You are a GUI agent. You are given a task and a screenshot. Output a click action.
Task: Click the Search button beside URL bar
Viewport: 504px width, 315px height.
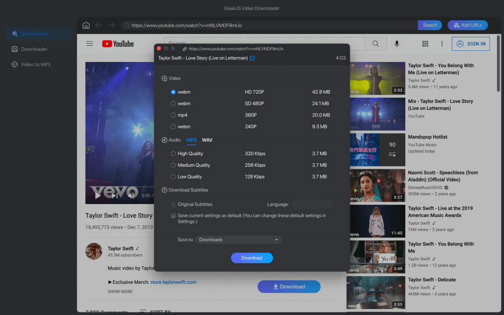point(430,25)
